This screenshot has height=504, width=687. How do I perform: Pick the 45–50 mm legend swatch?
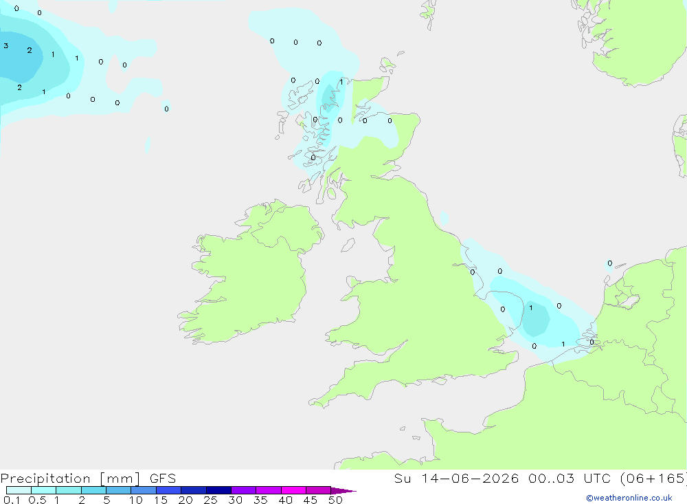[x=319, y=490]
